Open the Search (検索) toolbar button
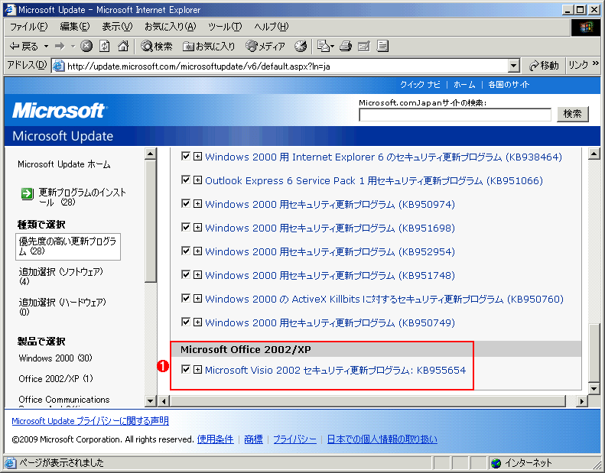This screenshot has height=473, width=605. coord(156,47)
